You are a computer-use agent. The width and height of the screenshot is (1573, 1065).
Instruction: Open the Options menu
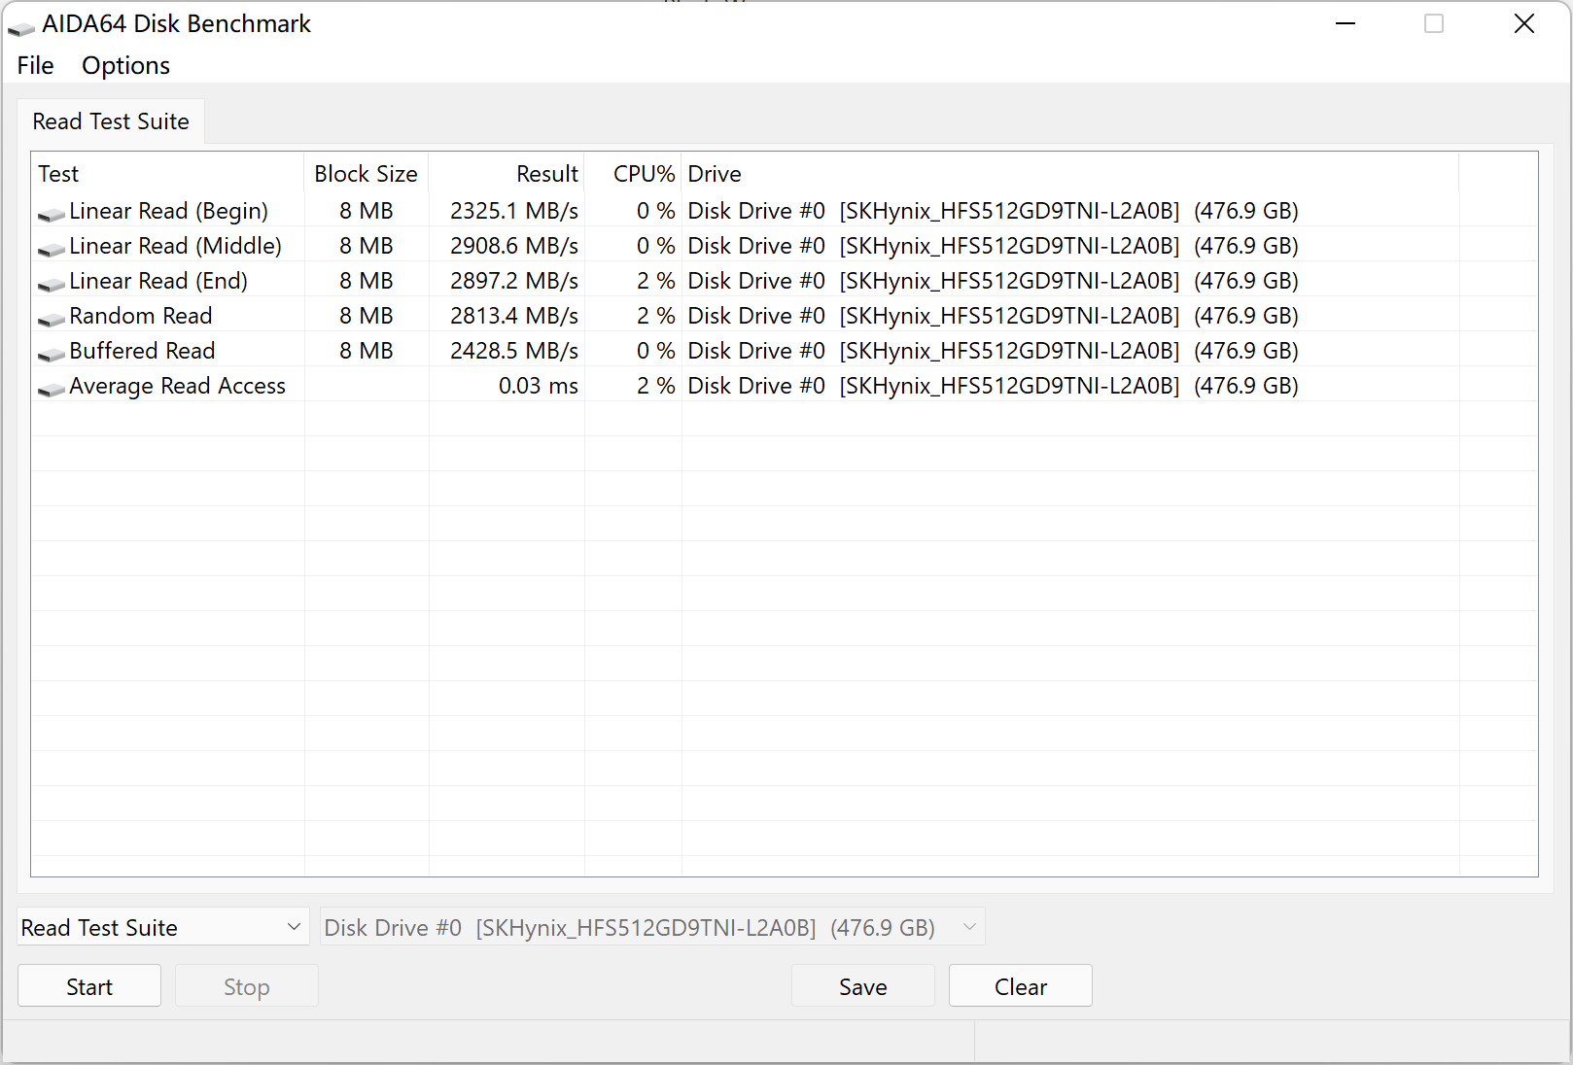pyautogui.click(x=125, y=65)
